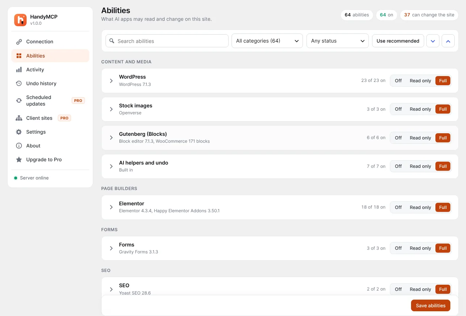
Task: Set Gutenberg (Blocks) to Off
Action: coord(398,138)
